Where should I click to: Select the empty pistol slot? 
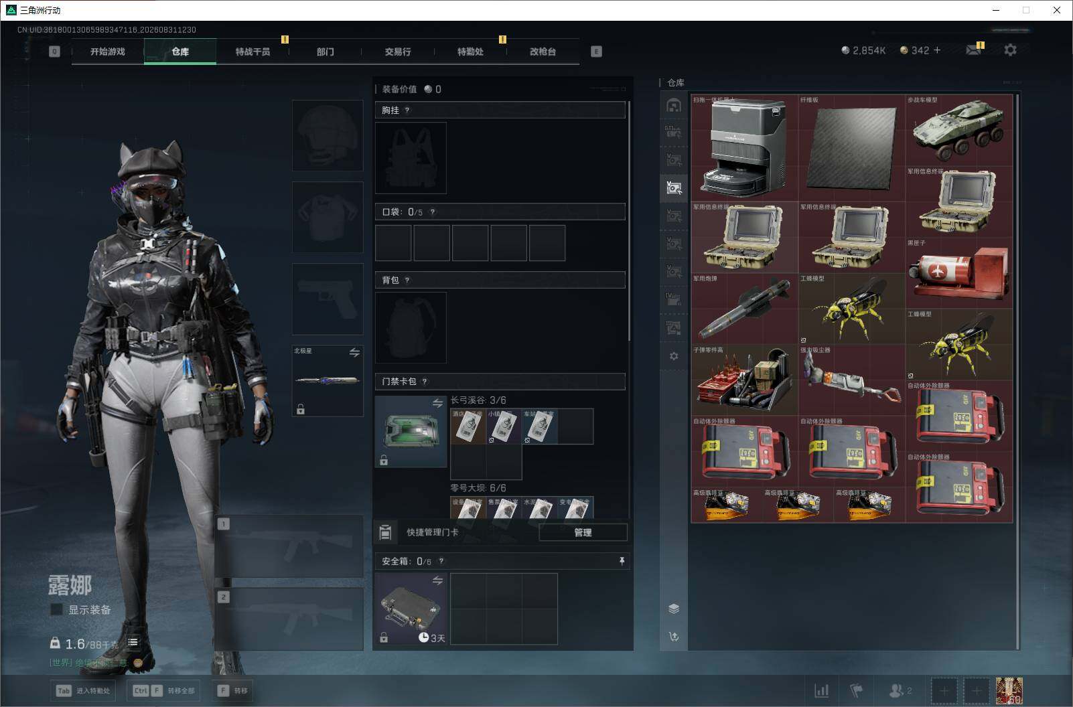coord(328,299)
